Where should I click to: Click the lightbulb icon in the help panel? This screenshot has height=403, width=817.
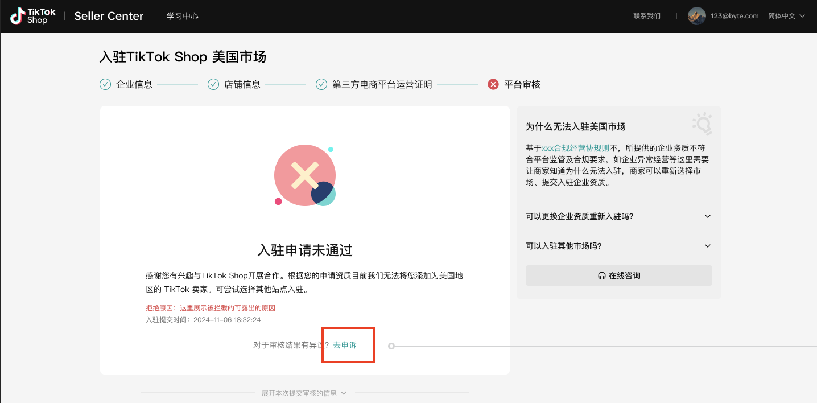[702, 124]
